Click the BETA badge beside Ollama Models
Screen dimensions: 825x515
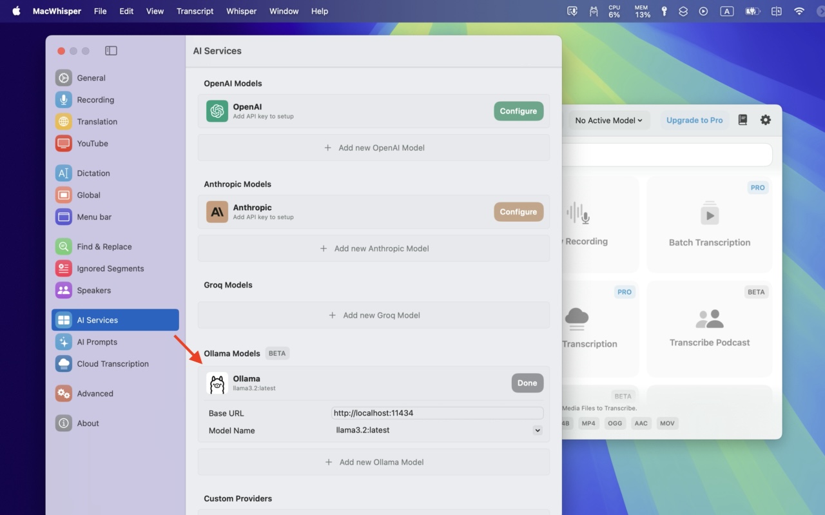(x=277, y=354)
